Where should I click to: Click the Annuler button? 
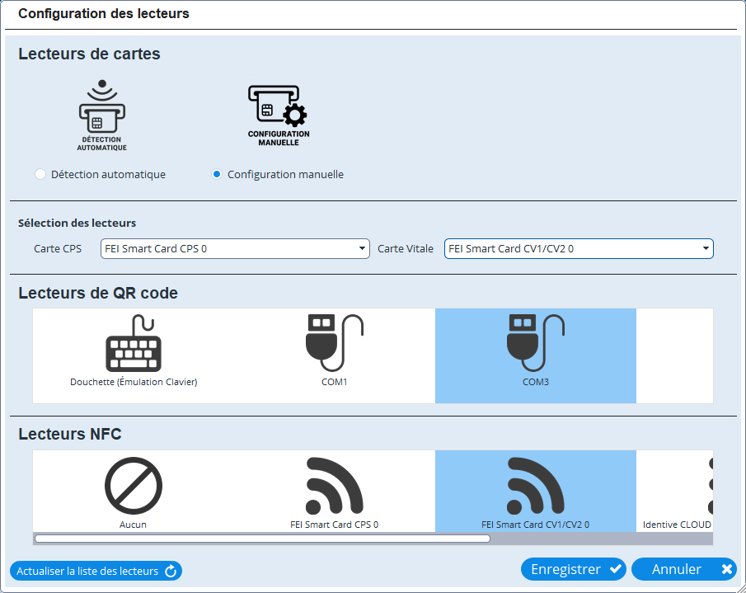click(683, 569)
